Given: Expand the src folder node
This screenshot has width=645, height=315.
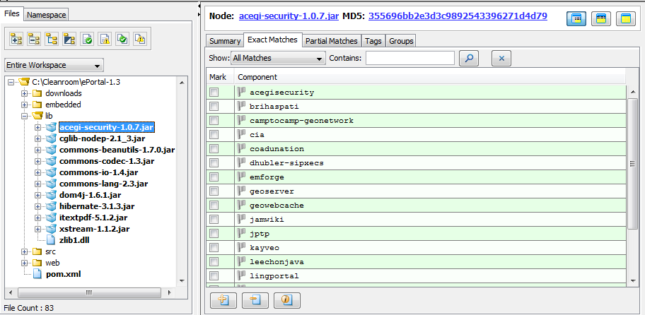Looking at the screenshot, I should tap(25, 251).
